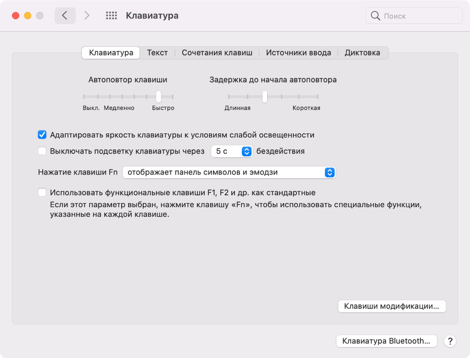Click the Автоповтор клавиши slider handle
This screenshot has width=470, height=358.
(158, 96)
